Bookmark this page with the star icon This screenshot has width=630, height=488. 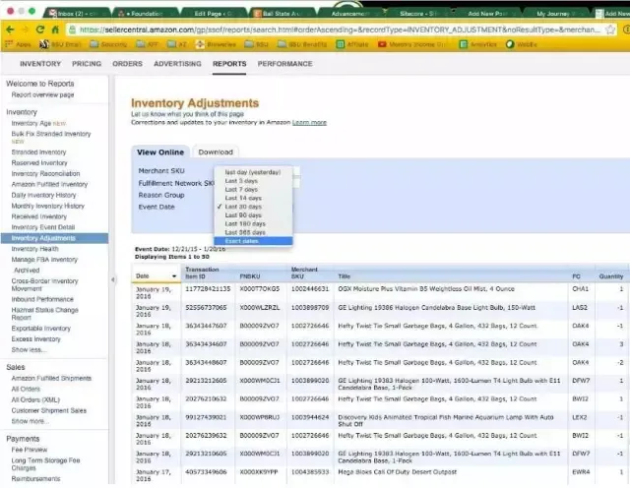[x=610, y=30]
